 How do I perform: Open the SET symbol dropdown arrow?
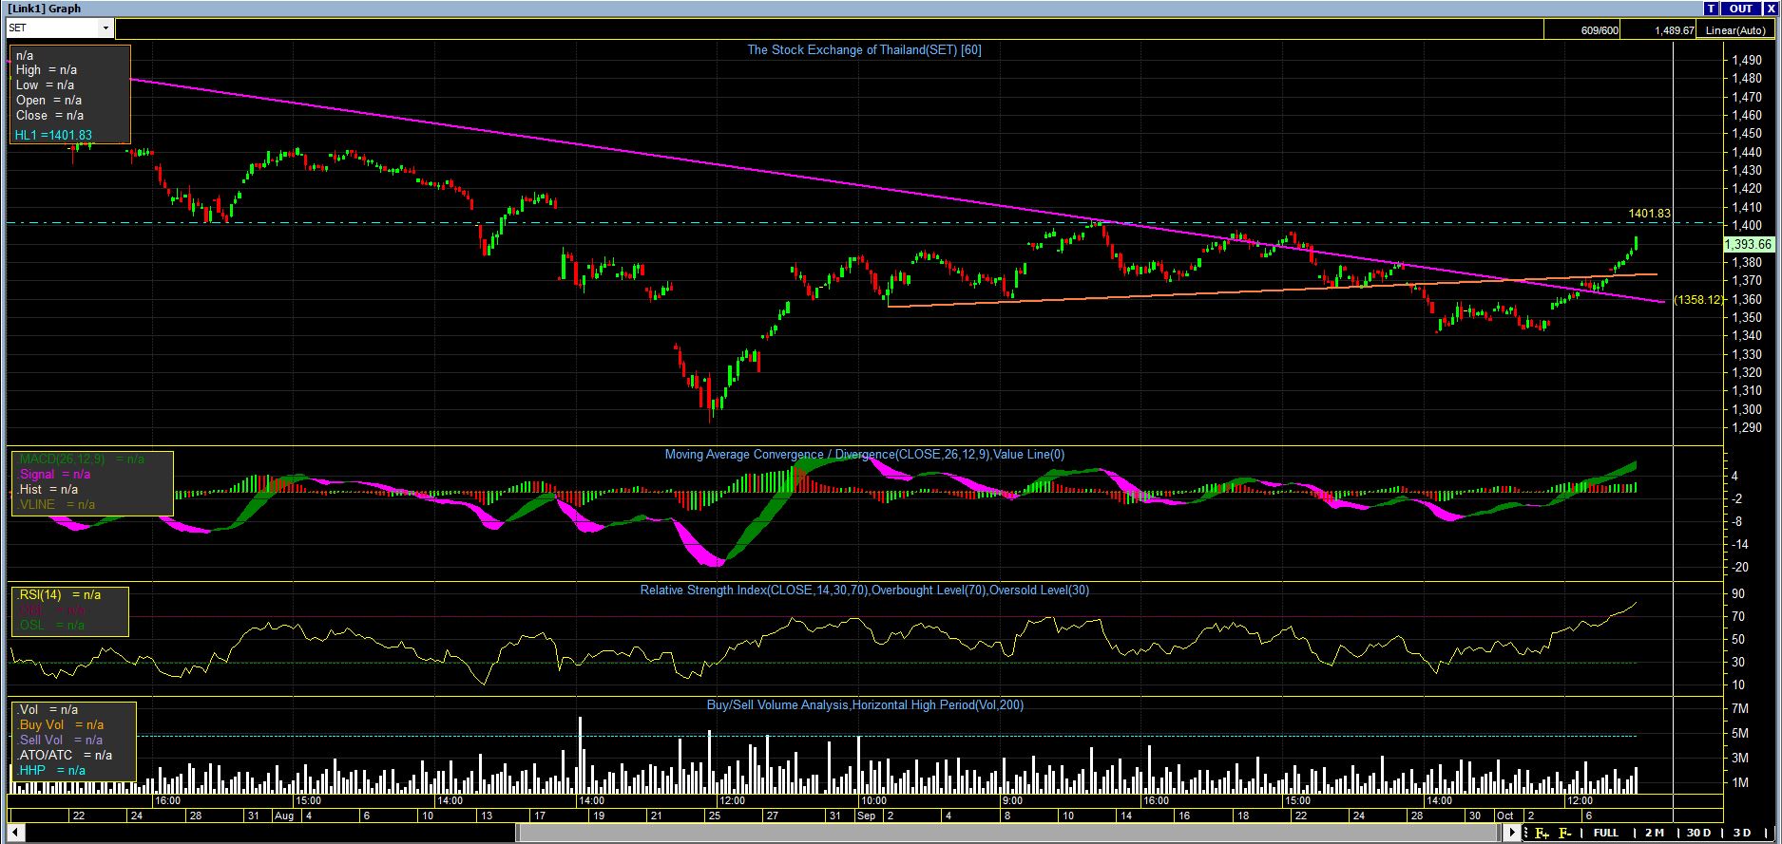pos(105,28)
